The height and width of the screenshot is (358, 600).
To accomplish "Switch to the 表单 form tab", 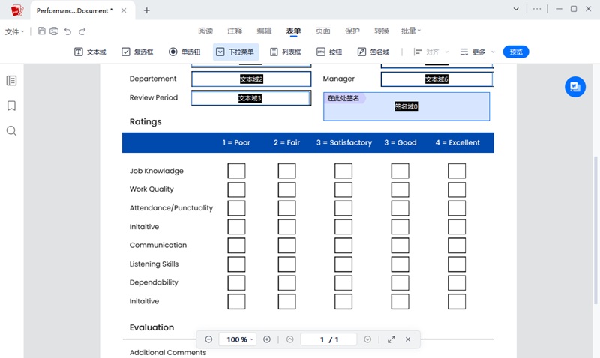I will point(293,31).
